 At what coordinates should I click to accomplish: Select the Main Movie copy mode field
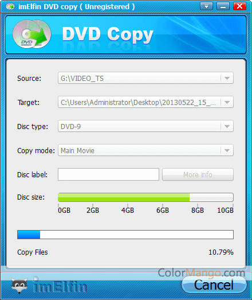point(140,150)
